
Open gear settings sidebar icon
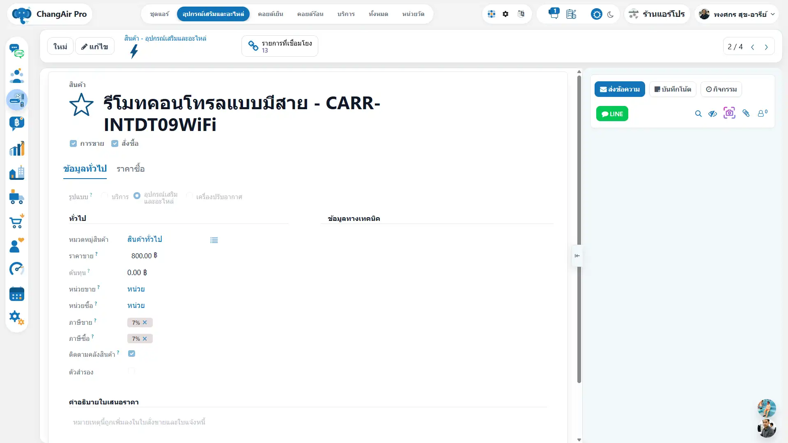click(17, 318)
